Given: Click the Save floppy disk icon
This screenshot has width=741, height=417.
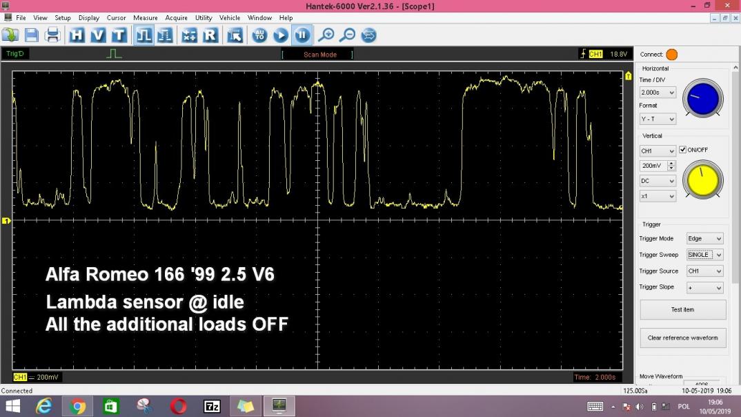Looking at the screenshot, I should [32, 35].
